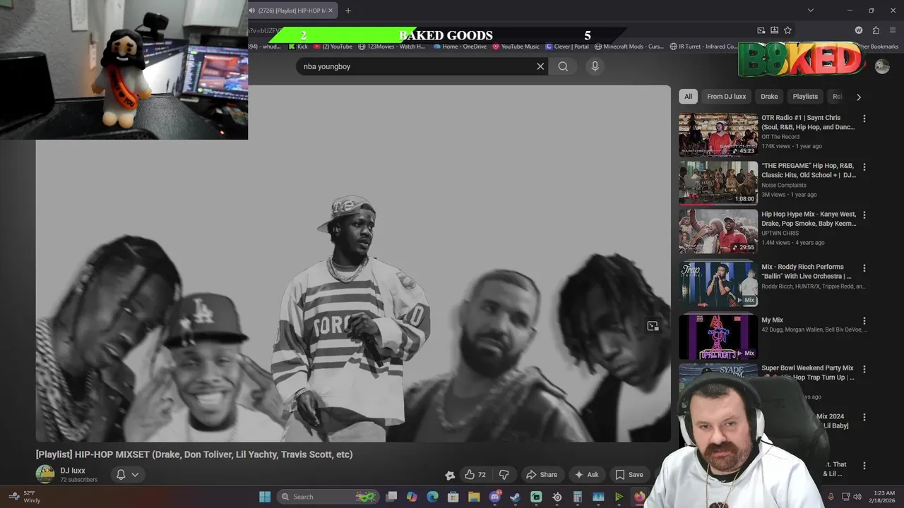This screenshot has height=508, width=904.
Task: Select the 'Drake' filter chip
Action: [x=769, y=97]
